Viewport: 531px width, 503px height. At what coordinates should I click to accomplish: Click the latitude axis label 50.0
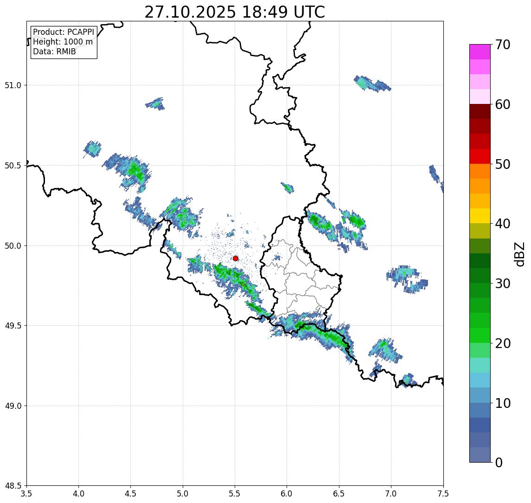13,246
